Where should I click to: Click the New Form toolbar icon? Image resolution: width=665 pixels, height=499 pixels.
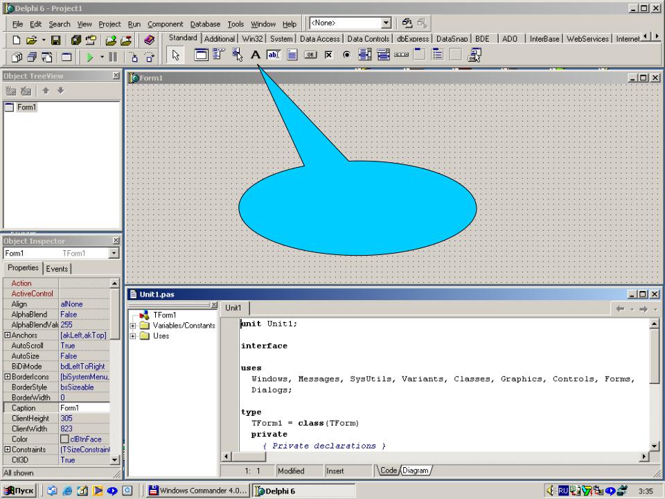point(66,57)
